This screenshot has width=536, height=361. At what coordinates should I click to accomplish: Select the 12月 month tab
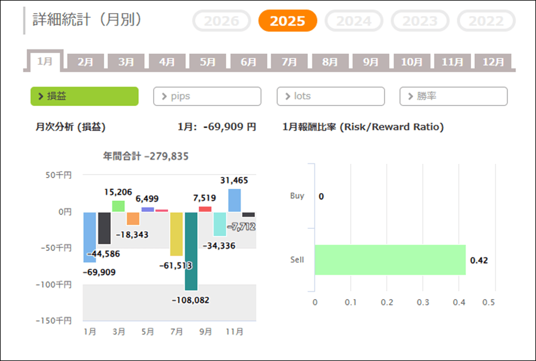(494, 61)
